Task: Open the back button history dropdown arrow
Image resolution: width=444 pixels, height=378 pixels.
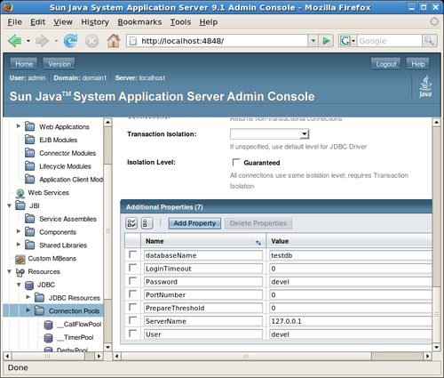Action: [28, 41]
